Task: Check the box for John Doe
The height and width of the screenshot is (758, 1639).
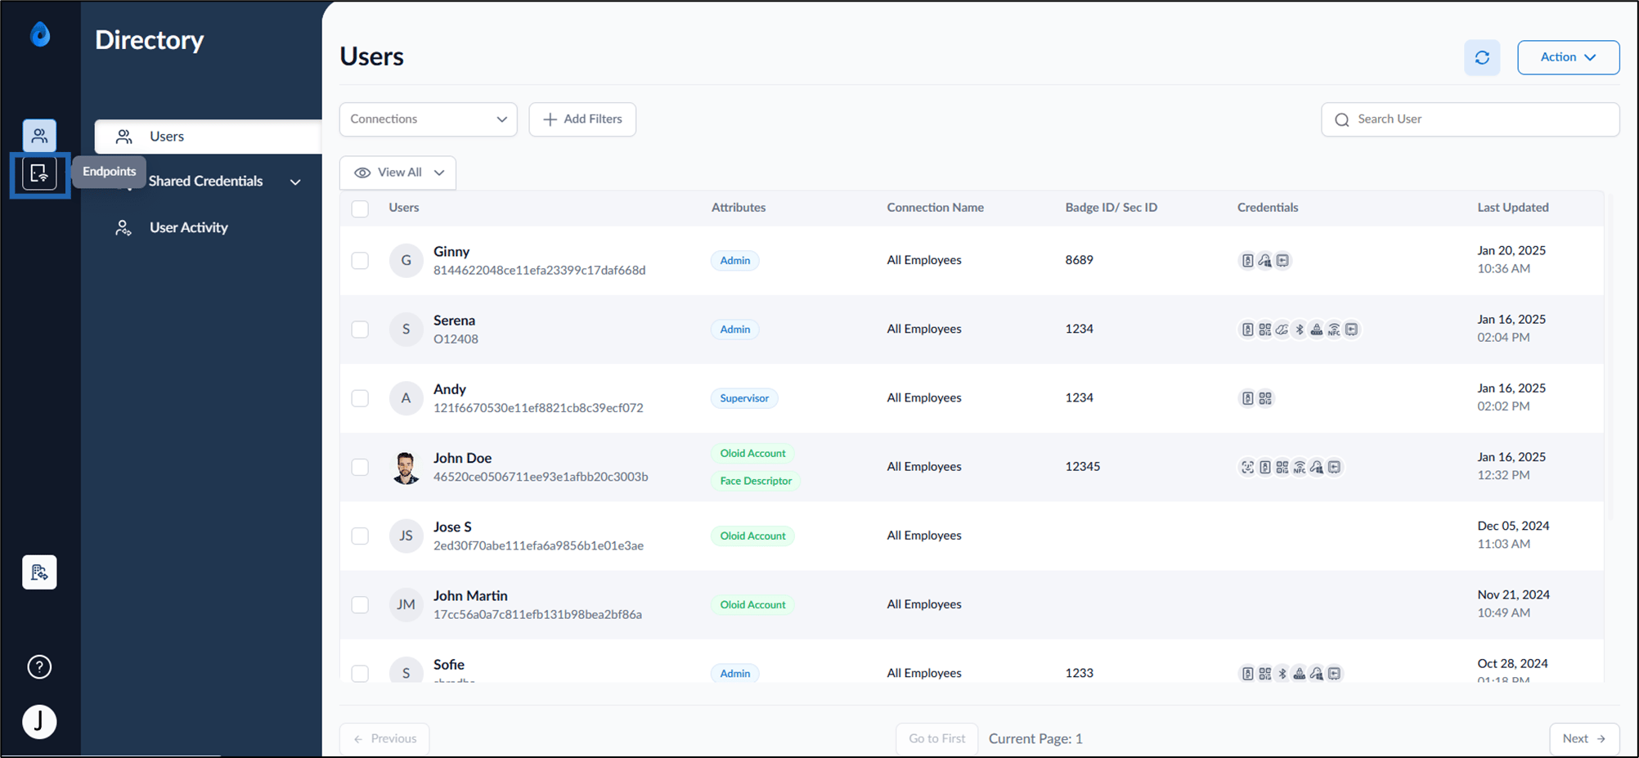Action: tap(360, 467)
